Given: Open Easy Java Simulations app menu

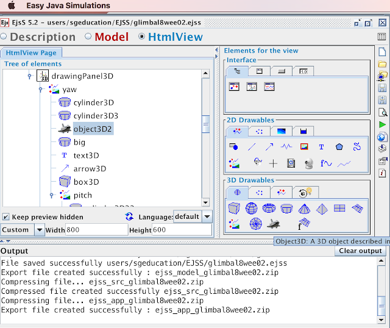Looking at the screenshot, I should pyautogui.click(x=68, y=5).
